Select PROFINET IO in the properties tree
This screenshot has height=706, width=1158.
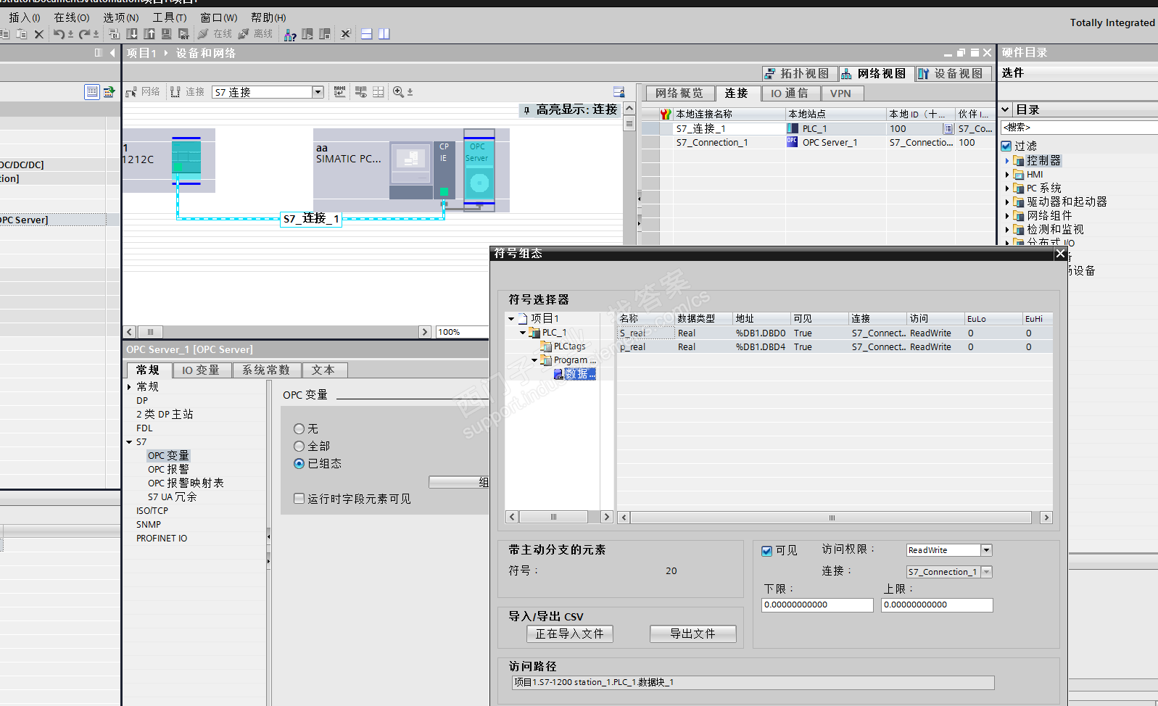162,539
